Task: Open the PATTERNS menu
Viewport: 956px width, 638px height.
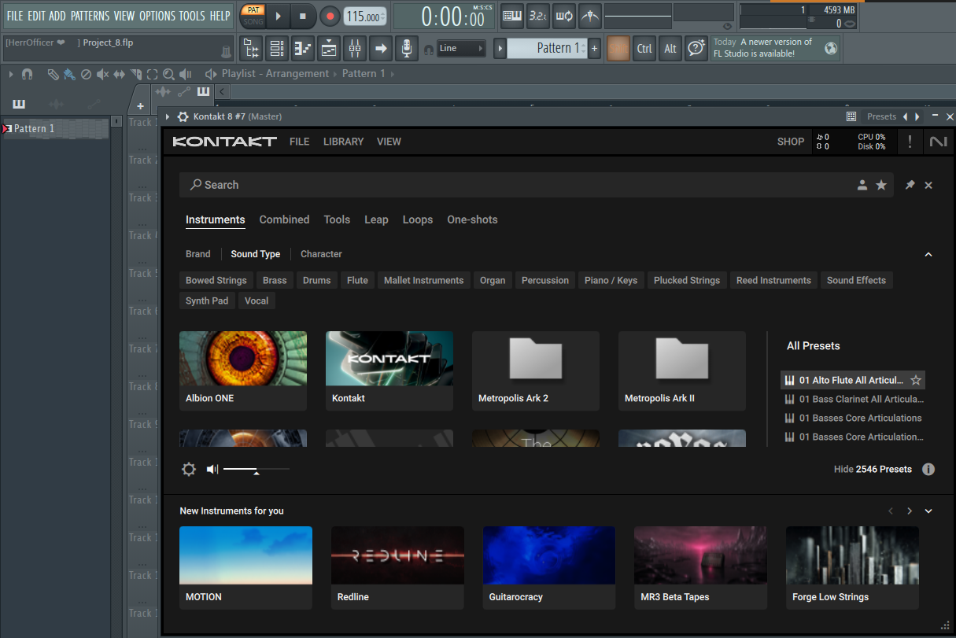Action: click(90, 16)
